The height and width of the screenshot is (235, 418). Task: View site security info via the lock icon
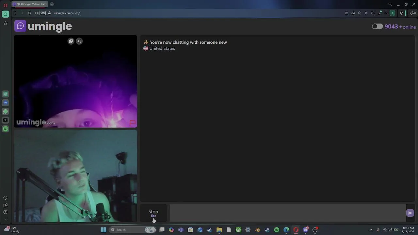[50, 13]
